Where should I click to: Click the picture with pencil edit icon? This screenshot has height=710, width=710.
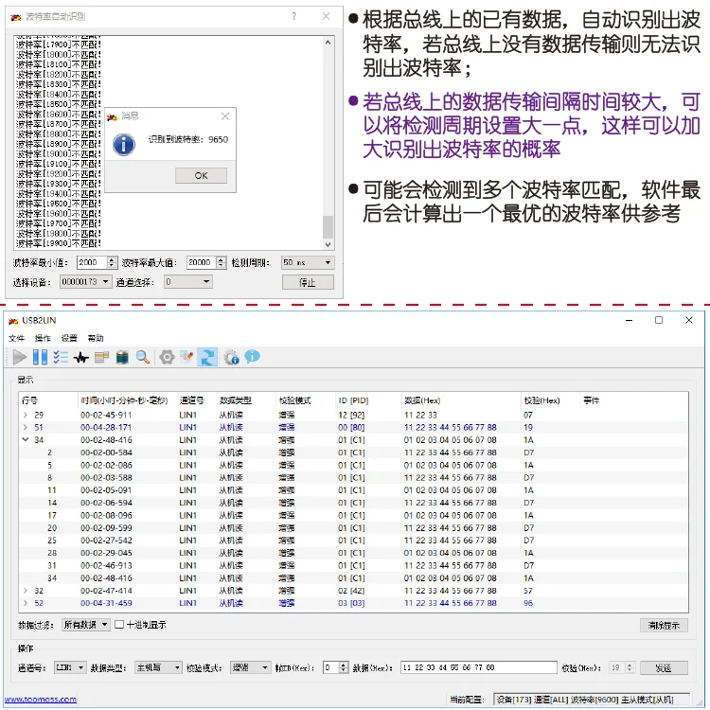click(x=187, y=357)
